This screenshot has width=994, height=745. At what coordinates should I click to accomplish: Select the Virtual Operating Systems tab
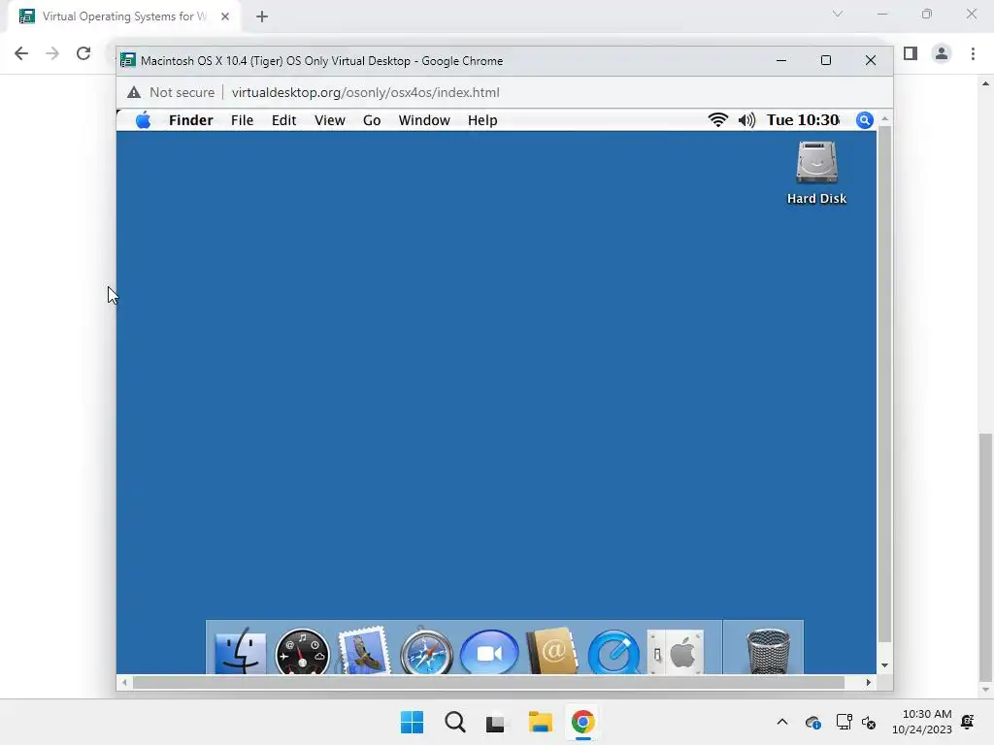click(125, 16)
